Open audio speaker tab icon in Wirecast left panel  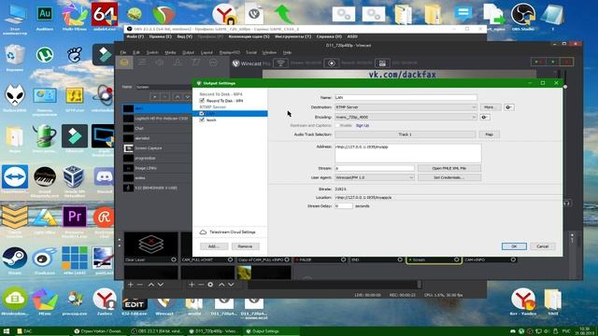160,63
